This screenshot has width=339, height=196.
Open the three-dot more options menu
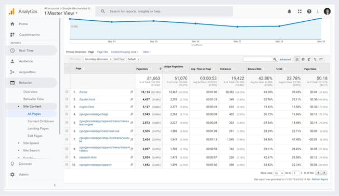(318, 11)
